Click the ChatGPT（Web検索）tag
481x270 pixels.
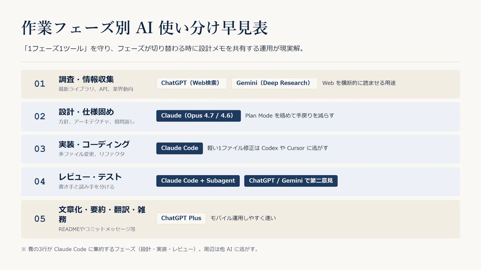tap(192, 83)
